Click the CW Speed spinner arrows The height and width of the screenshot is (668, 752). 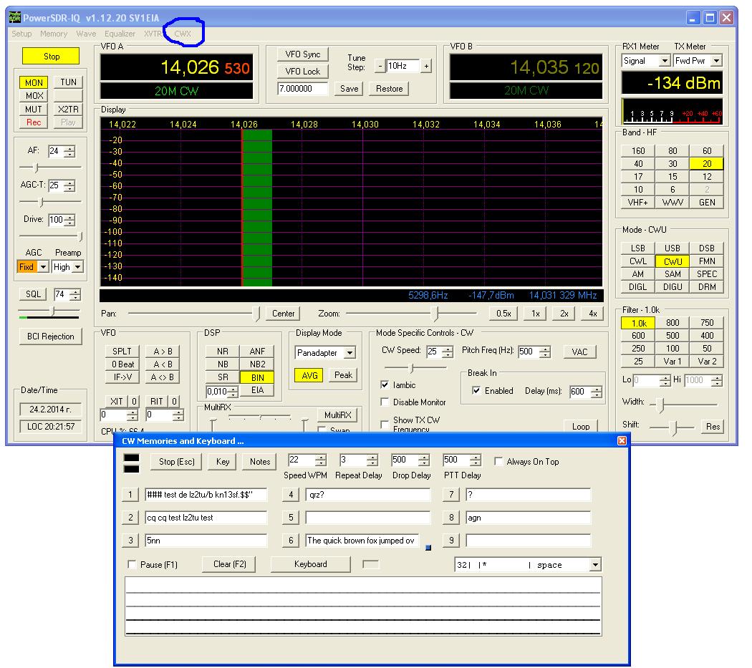[x=448, y=352]
